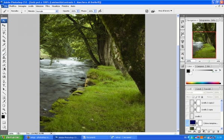Select the Eyedropper tool
This screenshot has height=140, width=224.
click(4, 102)
